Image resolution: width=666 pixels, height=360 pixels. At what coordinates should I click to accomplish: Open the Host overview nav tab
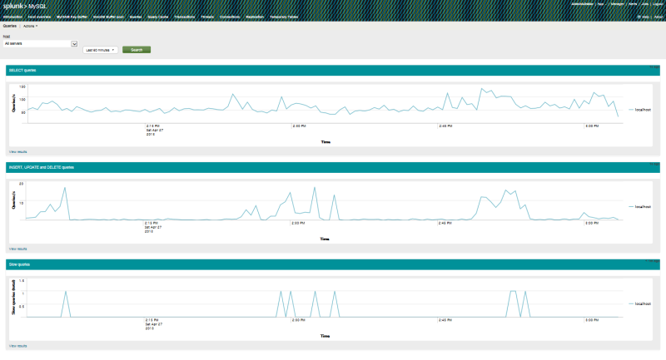tap(39, 17)
